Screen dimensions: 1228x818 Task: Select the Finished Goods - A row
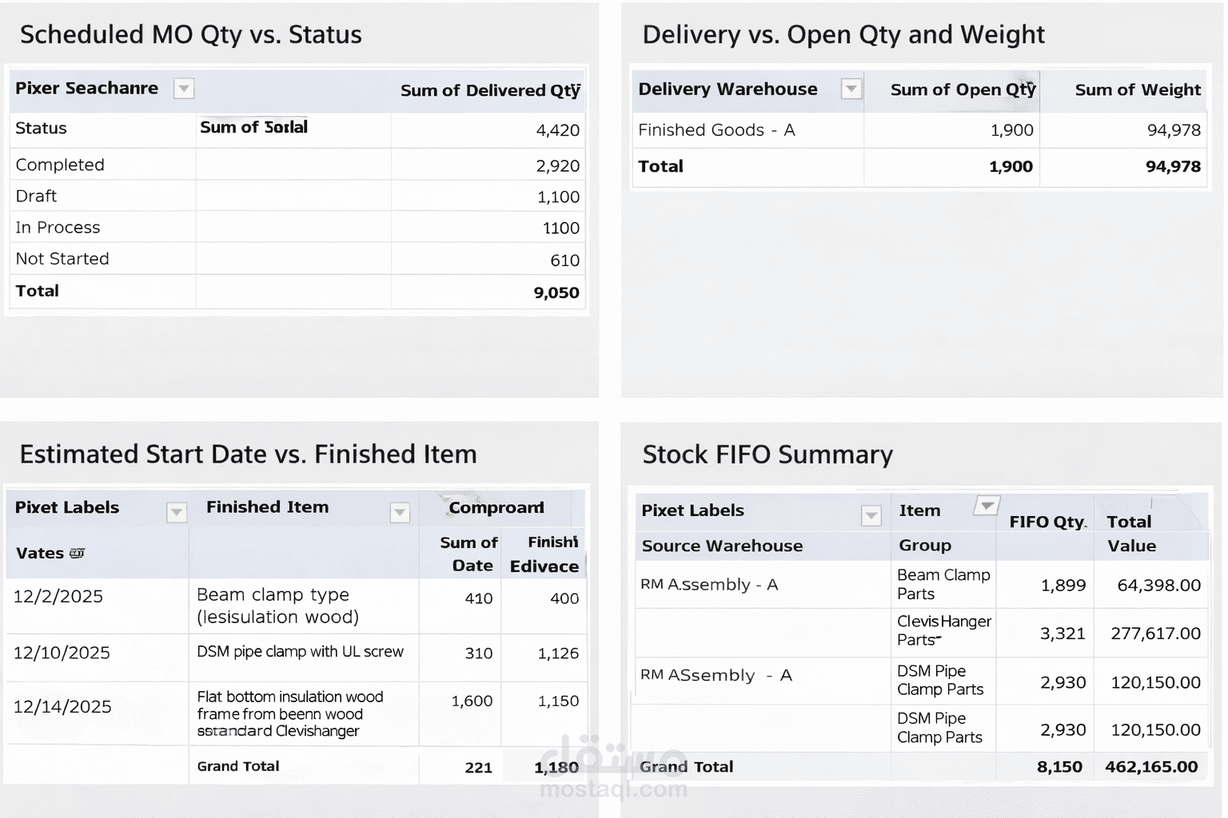point(716,130)
